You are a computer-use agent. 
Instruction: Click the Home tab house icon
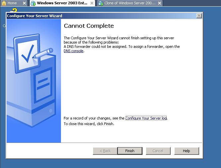4,3
